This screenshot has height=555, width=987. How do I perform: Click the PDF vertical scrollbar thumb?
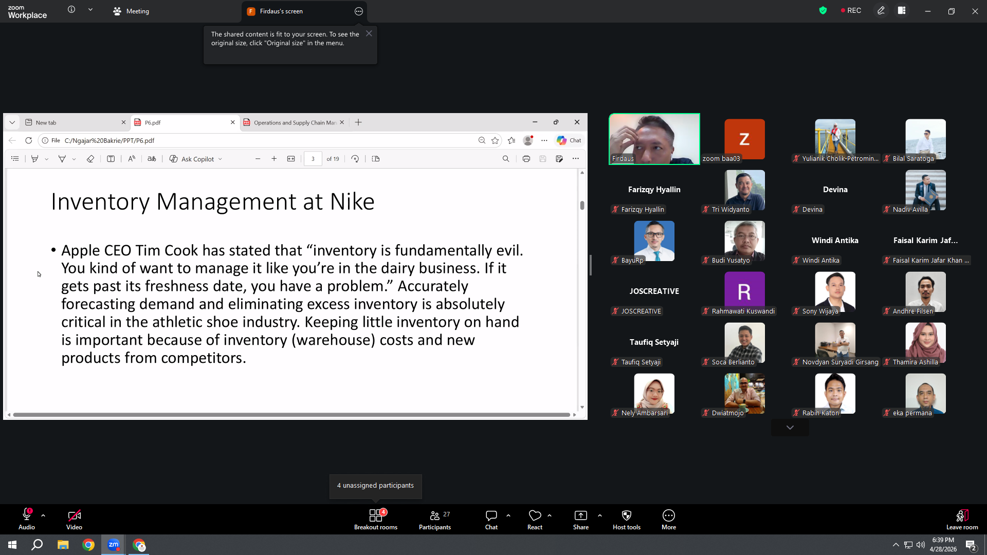tap(582, 206)
